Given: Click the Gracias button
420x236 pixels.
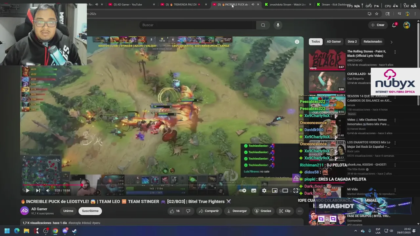Looking at the screenshot, I should pyautogui.click(x=263, y=211).
